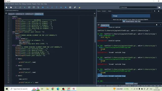Viewport: 162px width, 91px height.
Task: Open the Projects menu
Action: 34,4
